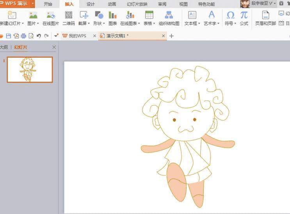Close the 我的WPS document tab
This screenshot has width=290, height=214.
(x=94, y=36)
